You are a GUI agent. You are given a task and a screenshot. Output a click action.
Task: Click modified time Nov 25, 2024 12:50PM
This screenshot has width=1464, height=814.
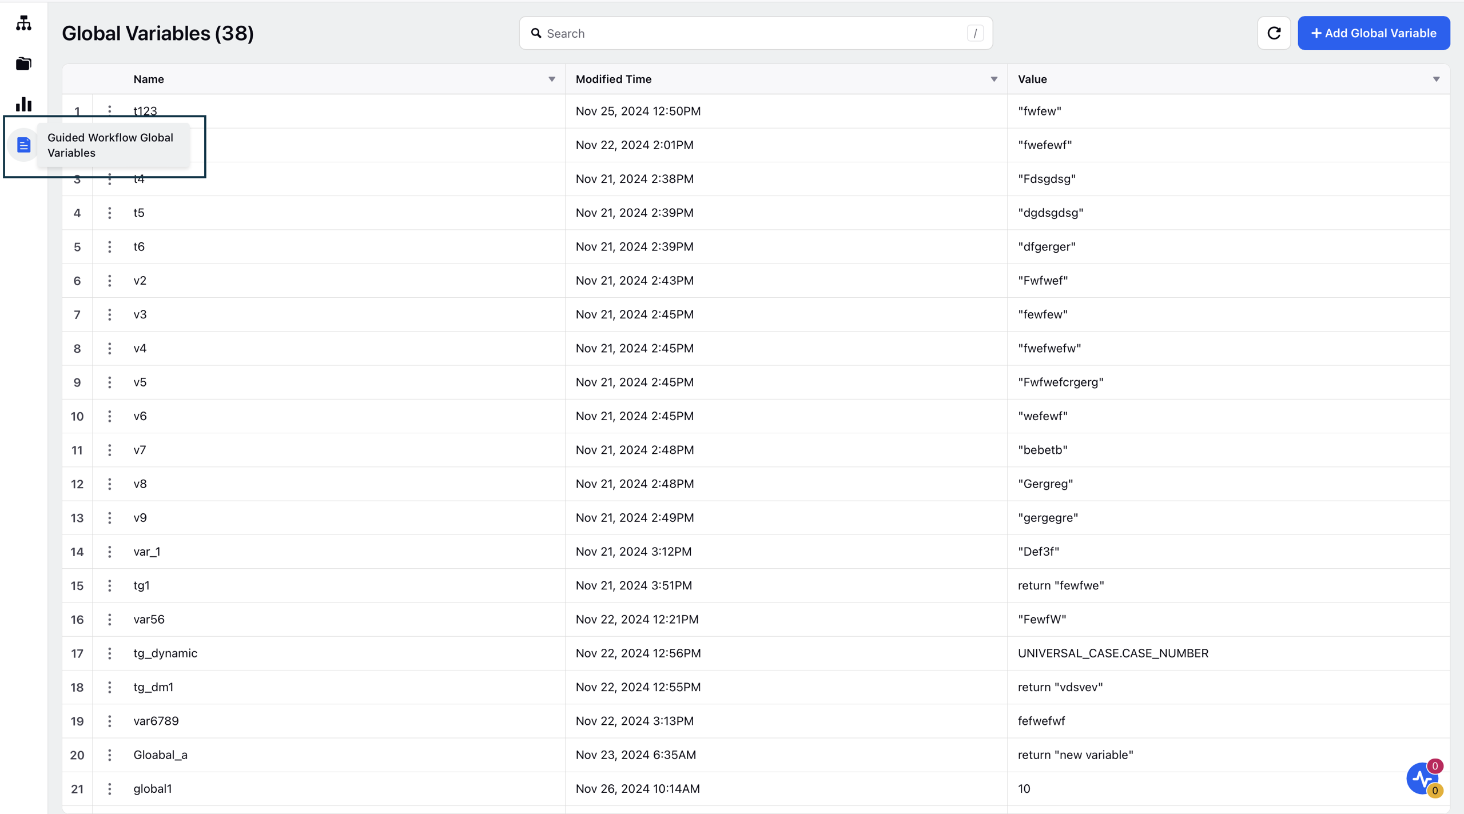[x=638, y=111]
